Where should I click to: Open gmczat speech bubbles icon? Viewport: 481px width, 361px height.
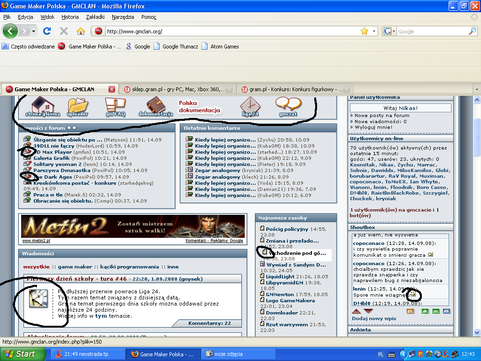point(288,105)
